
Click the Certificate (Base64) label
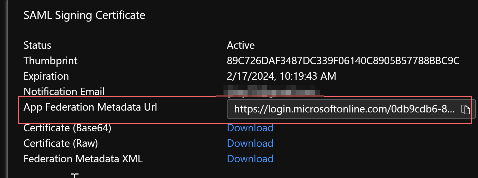[x=67, y=128]
